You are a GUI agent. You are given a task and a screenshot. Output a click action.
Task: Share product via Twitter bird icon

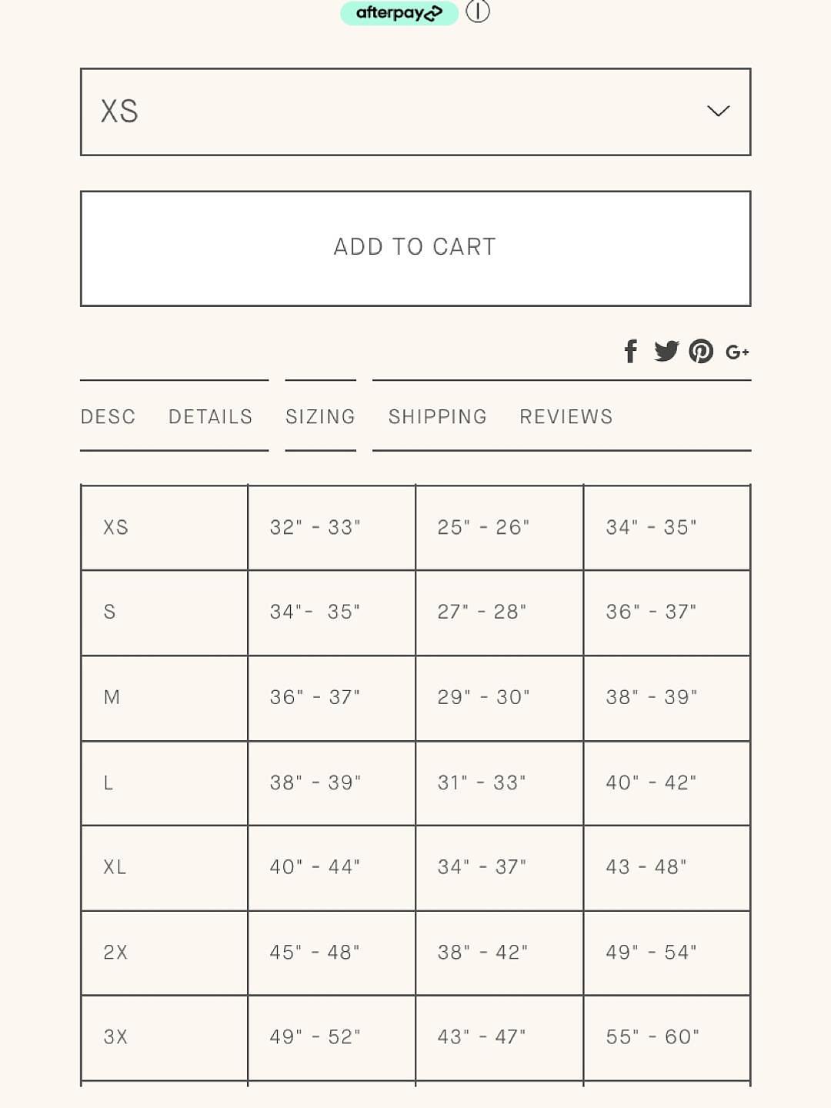click(666, 351)
